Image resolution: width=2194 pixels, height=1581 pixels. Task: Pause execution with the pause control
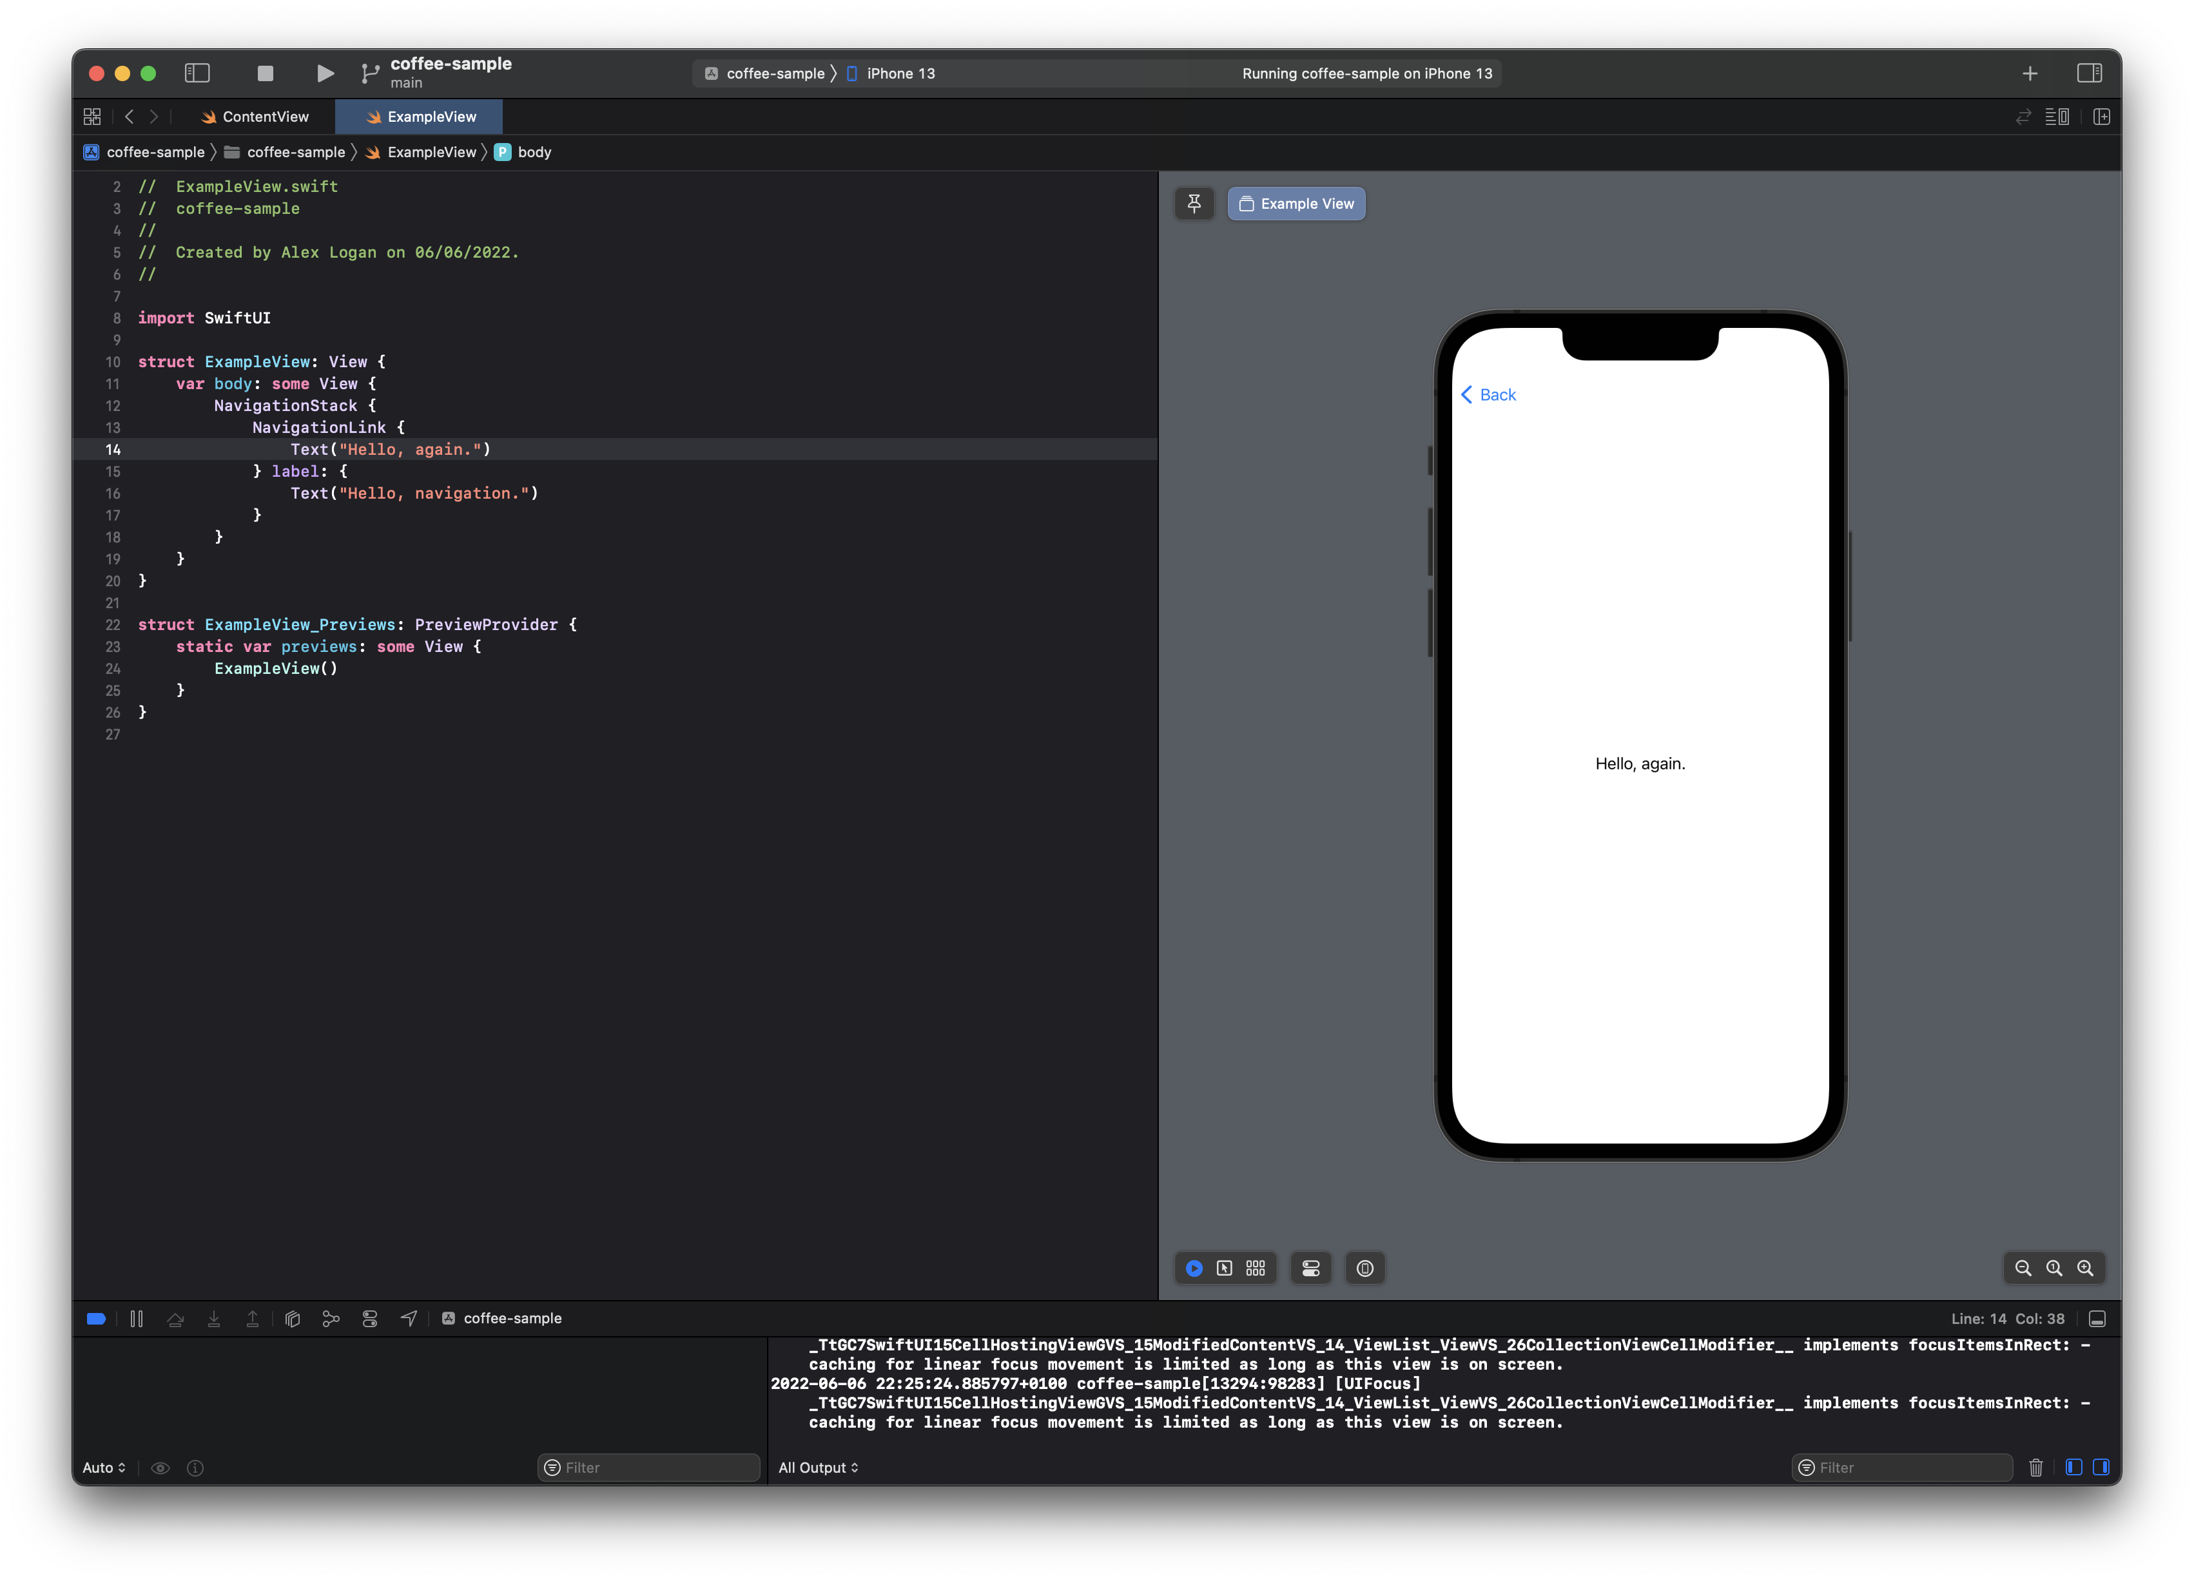click(x=137, y=1318)
